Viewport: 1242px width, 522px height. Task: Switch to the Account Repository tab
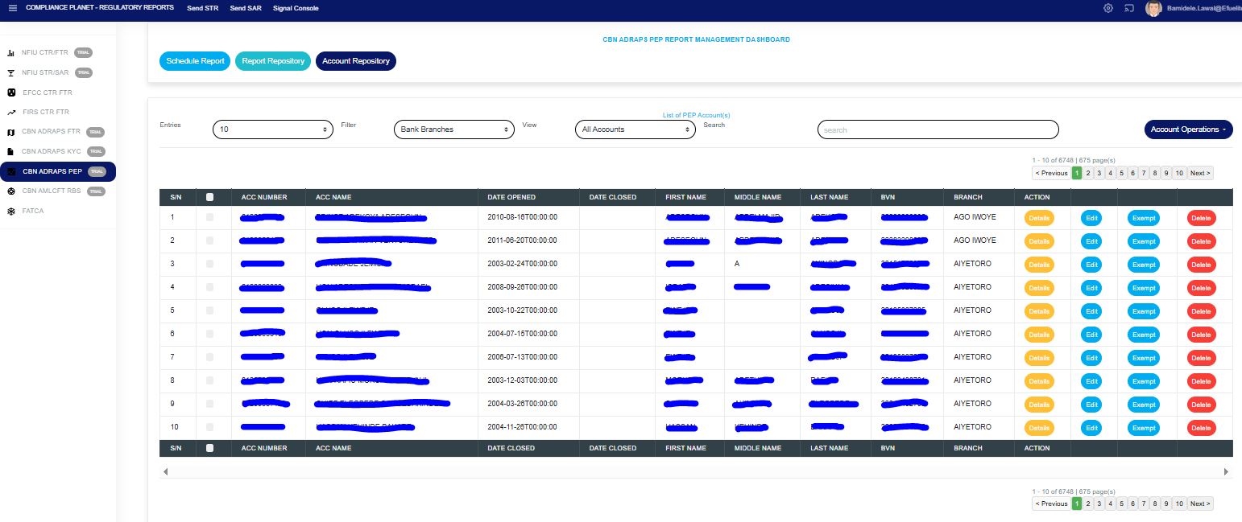pos(356,60)
